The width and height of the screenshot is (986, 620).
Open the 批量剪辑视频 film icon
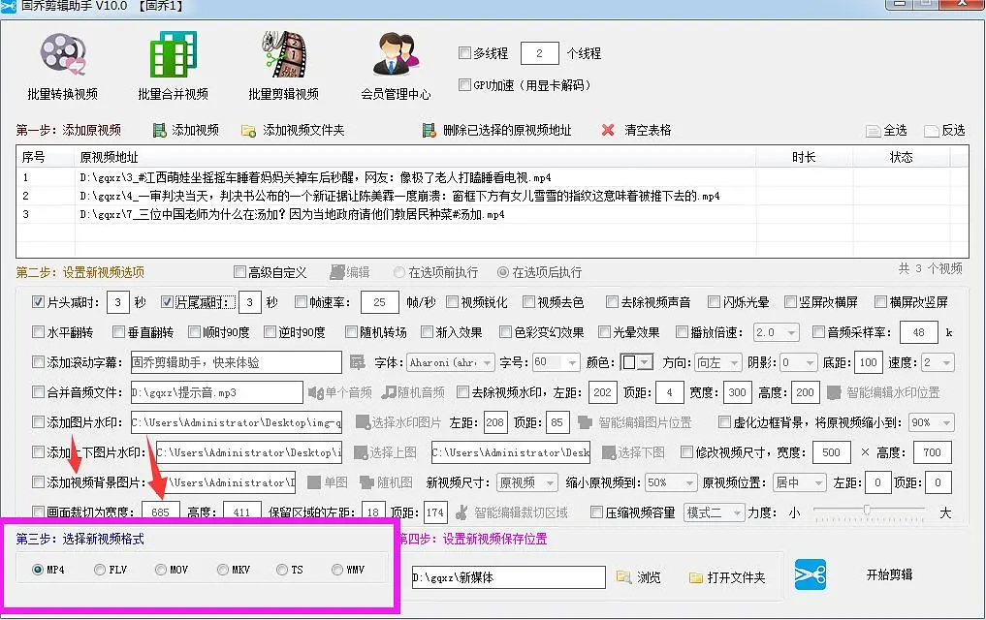tap(284, 54)
